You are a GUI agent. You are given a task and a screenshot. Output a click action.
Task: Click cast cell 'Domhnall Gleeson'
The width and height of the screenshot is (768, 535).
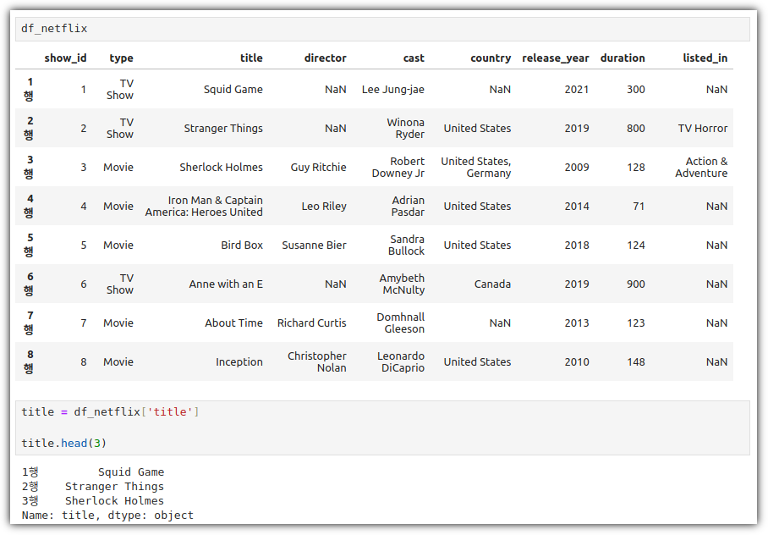pos(401,323)
